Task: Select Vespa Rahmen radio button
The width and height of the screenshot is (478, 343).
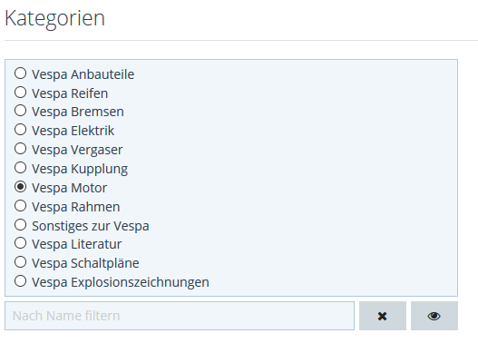Action: tap(21, 206)
